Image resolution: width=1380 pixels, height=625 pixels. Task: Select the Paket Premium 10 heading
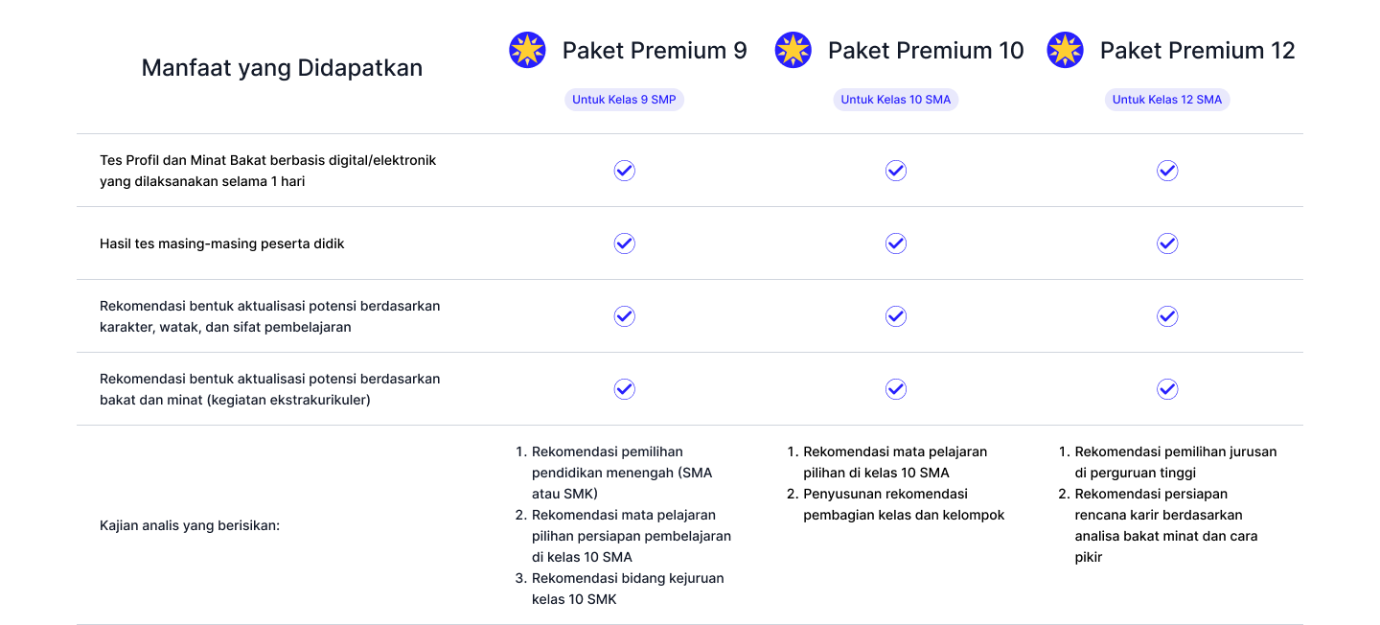[926, 51]
